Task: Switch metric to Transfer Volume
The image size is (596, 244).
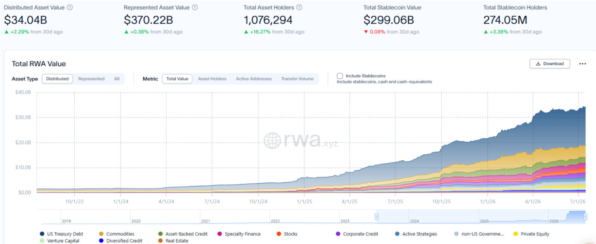Action: coord(297,79)
